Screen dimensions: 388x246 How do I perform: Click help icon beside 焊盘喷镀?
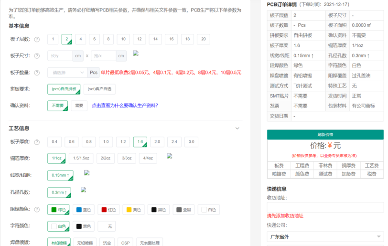click(x=37, y=243)
